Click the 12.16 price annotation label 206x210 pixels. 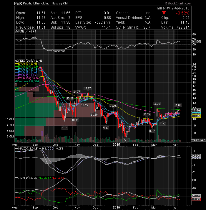coord(157,104)
